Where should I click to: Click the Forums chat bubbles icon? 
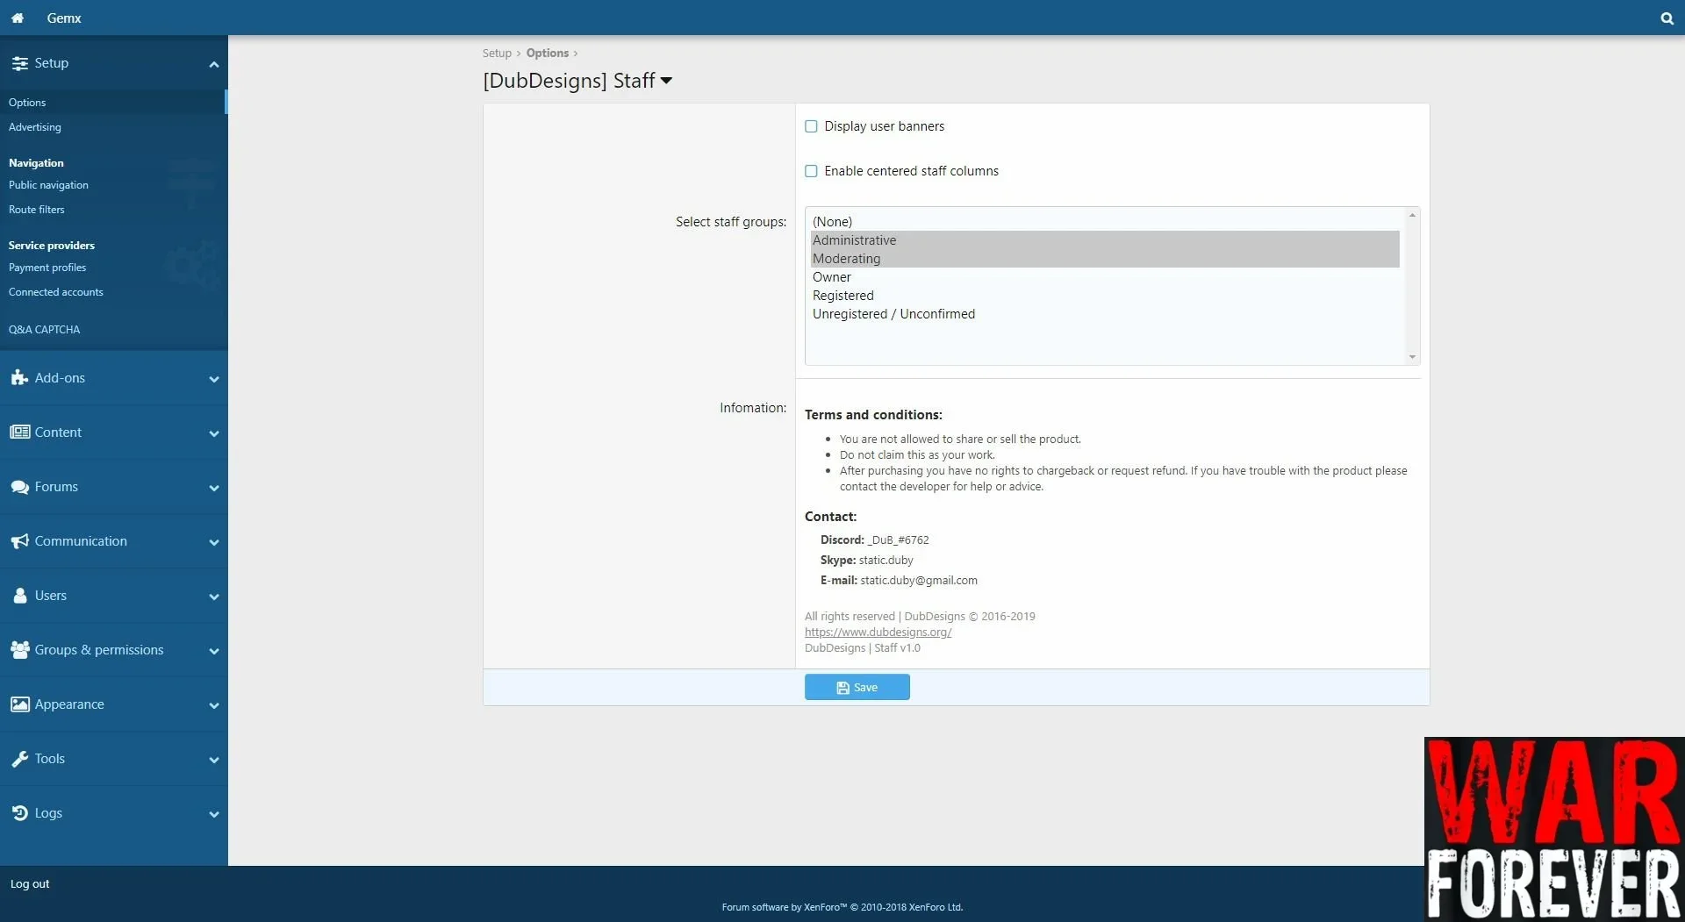coord(19,487)
